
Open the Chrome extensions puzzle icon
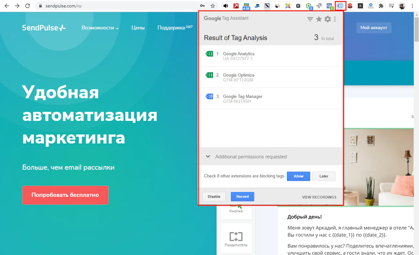(381, 6)
